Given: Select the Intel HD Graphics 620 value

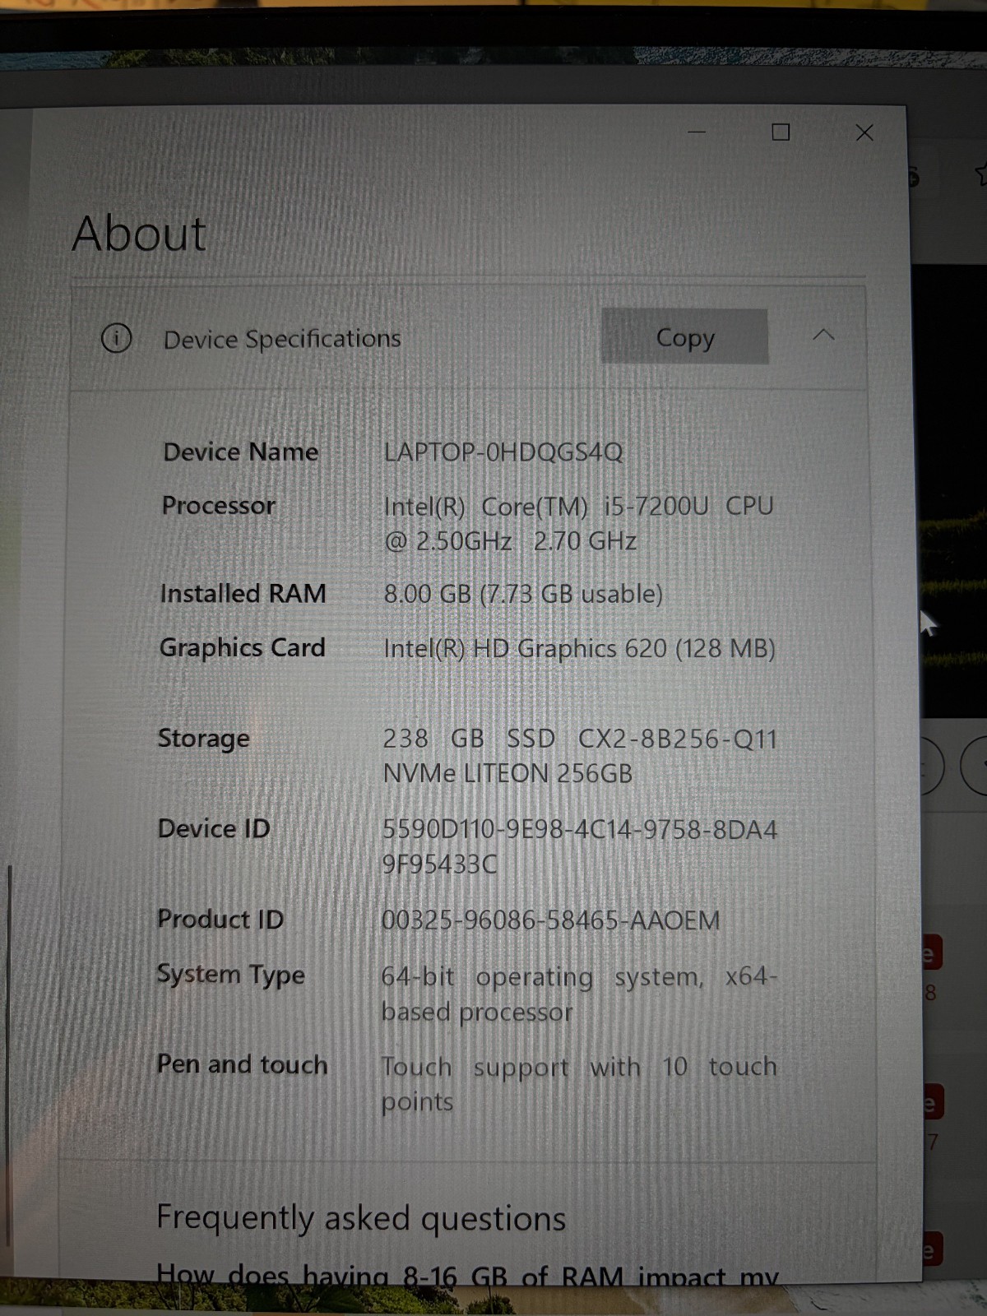Looking at the screenshot, I should [580, 649].
